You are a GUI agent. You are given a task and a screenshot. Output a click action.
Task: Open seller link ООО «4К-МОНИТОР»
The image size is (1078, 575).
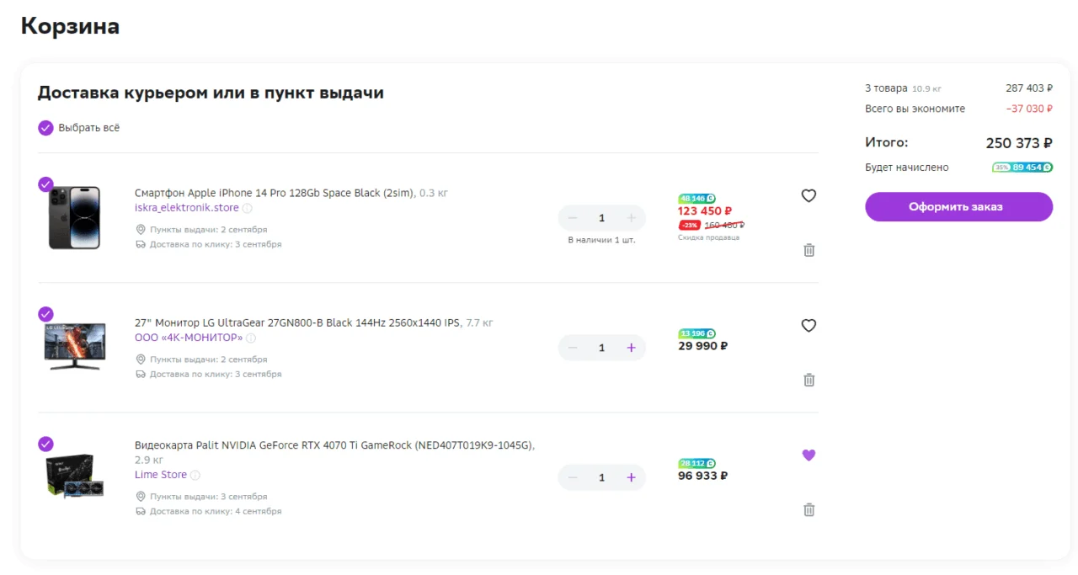point(189,338)
